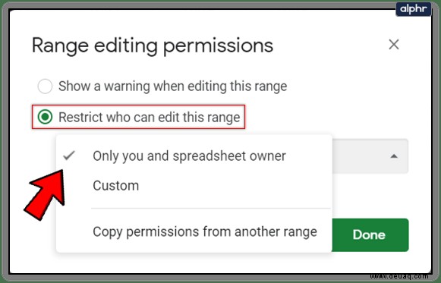Confirm with the green Done button

coord(370,234)
